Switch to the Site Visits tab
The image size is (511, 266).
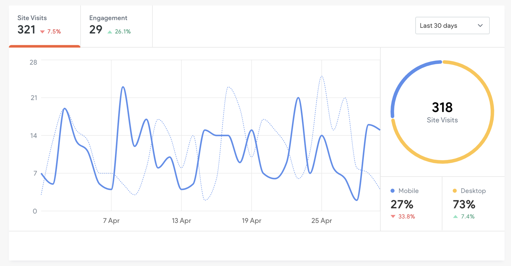(x=44, y=26)
